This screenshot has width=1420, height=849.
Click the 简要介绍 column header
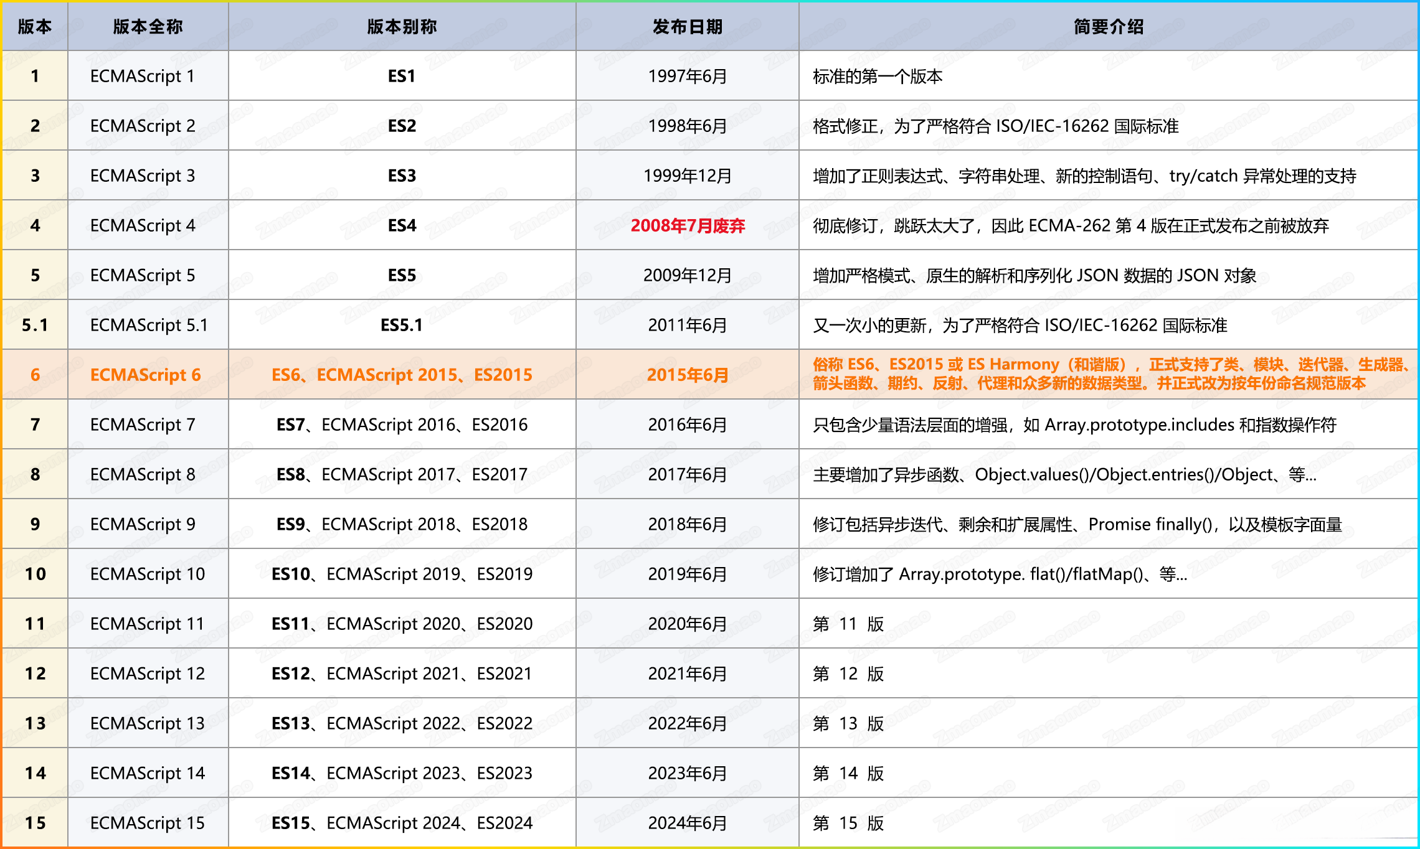(x=1109, y=27)
